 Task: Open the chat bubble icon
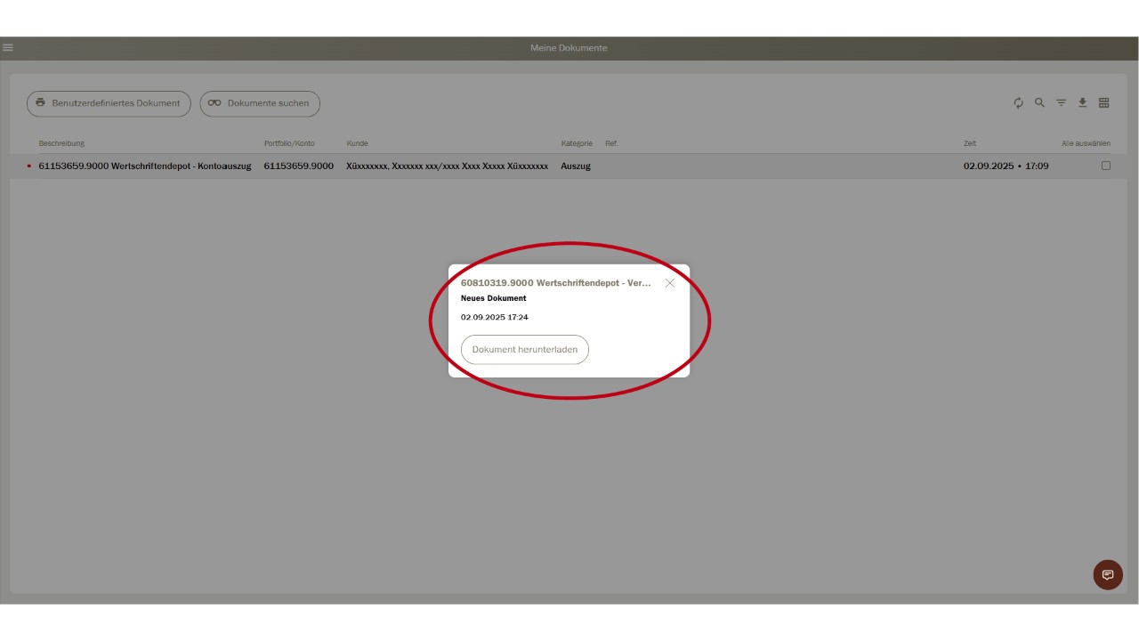(x=1107, y=574)
